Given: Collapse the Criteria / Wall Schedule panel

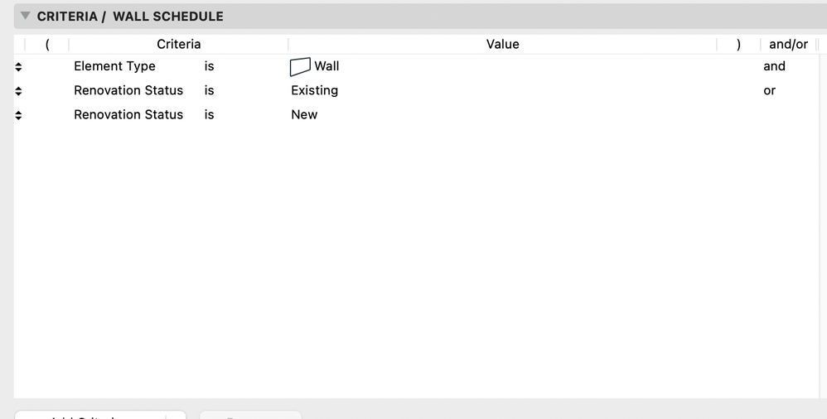Looking at the screenshot, I should (25, 16).
